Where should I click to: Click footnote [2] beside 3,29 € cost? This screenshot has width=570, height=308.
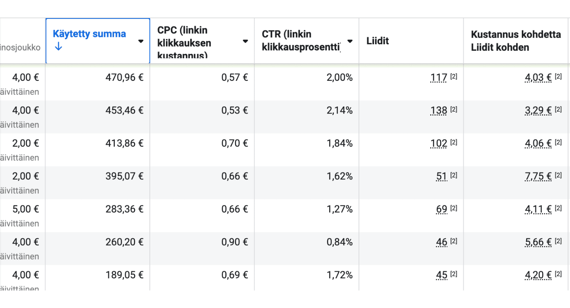(x=558, y=110)
